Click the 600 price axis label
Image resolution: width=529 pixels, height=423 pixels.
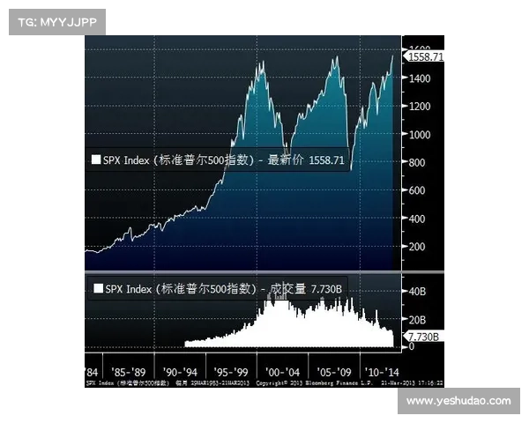point(417,190)
